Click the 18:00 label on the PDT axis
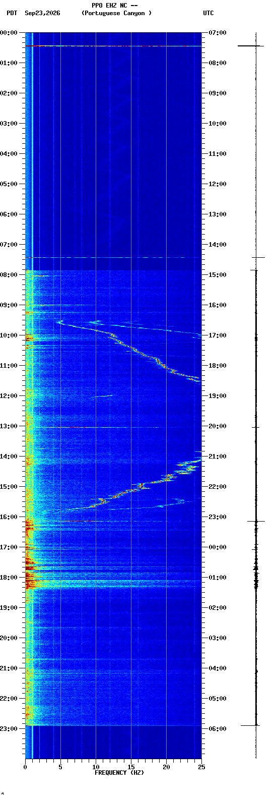 [x=9, y=578]
